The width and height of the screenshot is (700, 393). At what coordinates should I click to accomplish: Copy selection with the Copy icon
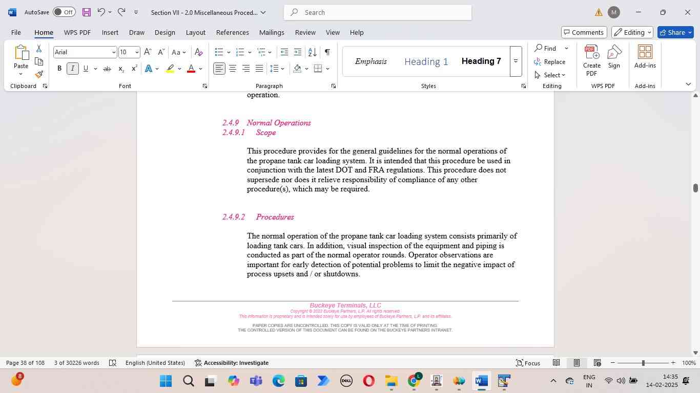pyautogui.click(x=39, y=61)
